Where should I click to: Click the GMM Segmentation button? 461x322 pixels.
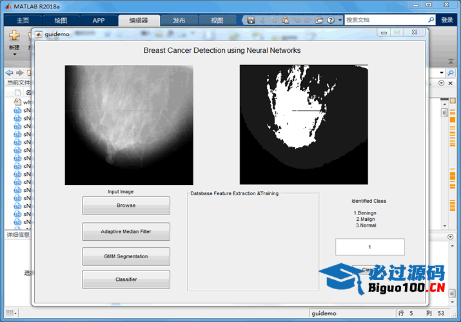point(126,256)
